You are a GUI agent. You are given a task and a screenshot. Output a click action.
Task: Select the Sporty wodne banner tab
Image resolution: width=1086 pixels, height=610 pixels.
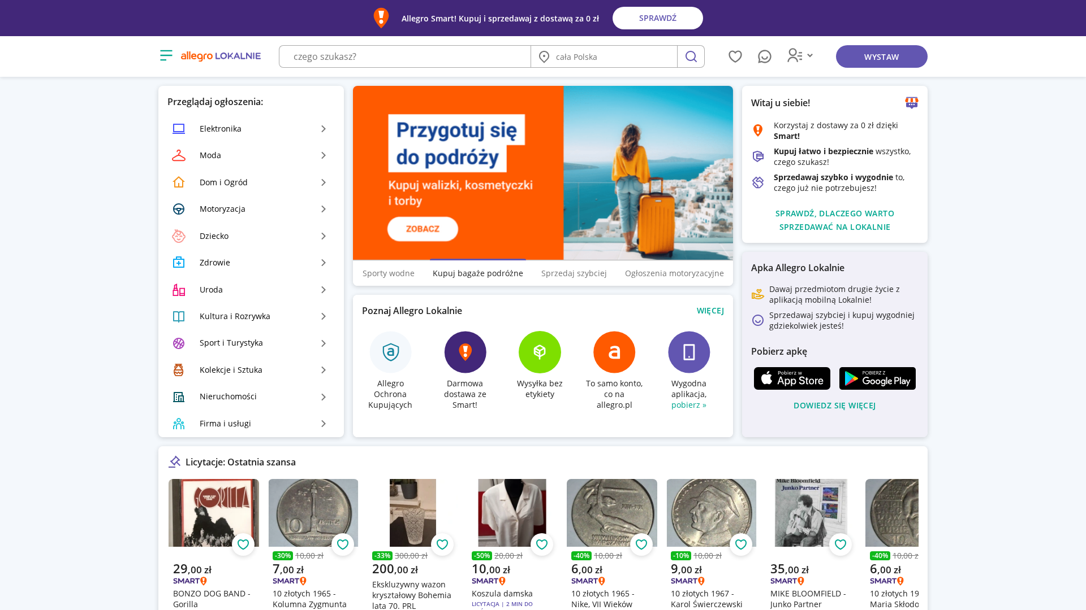coord(389,273)
